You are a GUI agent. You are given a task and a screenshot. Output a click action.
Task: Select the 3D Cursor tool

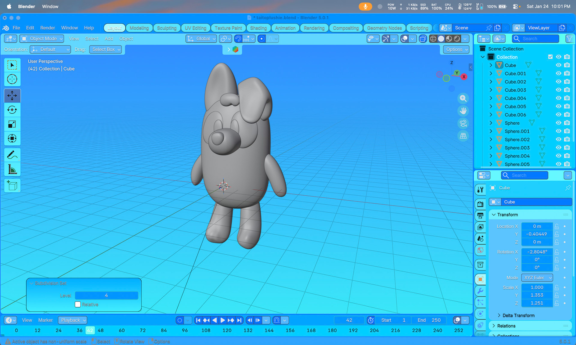point(12,79)
